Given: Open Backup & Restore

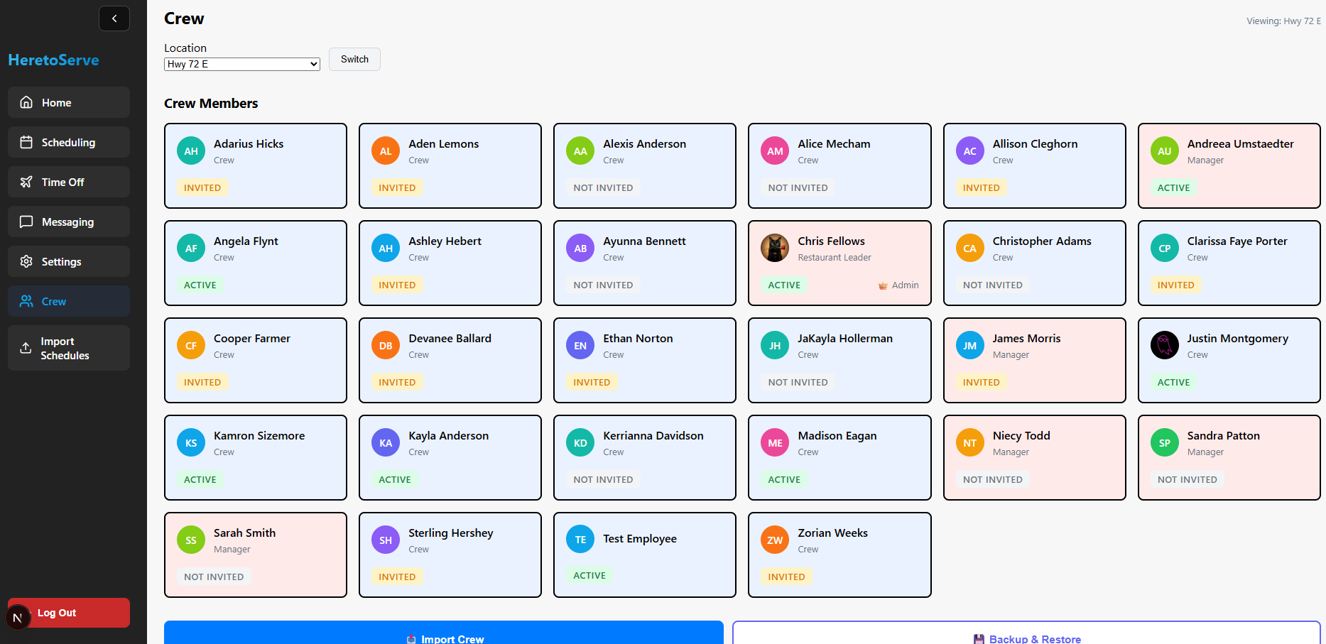Looking at the screenshot, I should click(1026, 634).
